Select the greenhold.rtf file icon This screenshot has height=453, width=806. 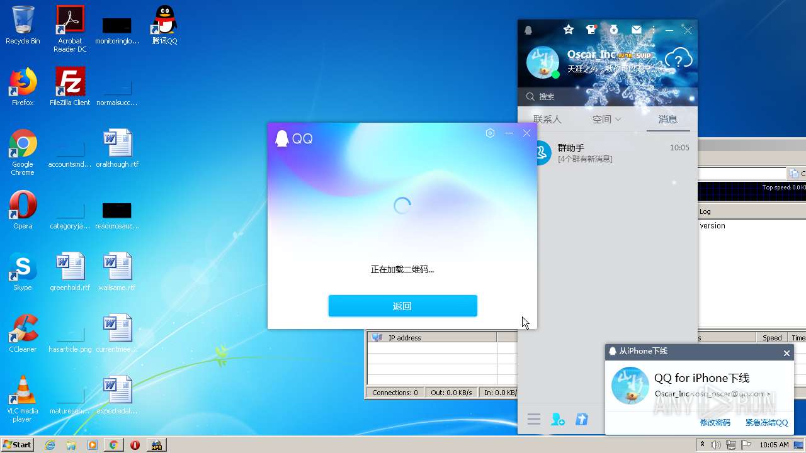click(x=70, y=272)
